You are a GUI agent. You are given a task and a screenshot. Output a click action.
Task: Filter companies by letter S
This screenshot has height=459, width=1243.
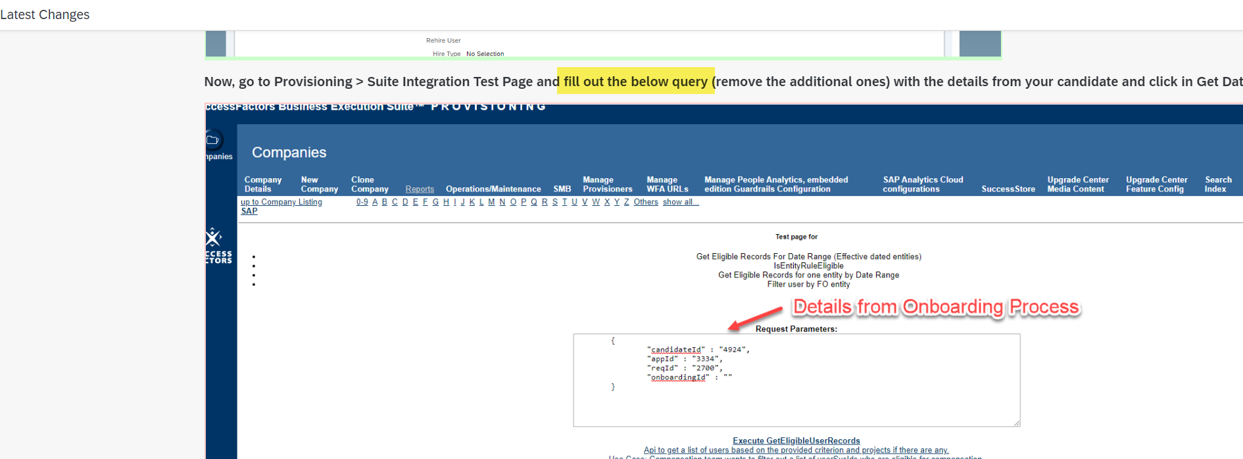555,202
